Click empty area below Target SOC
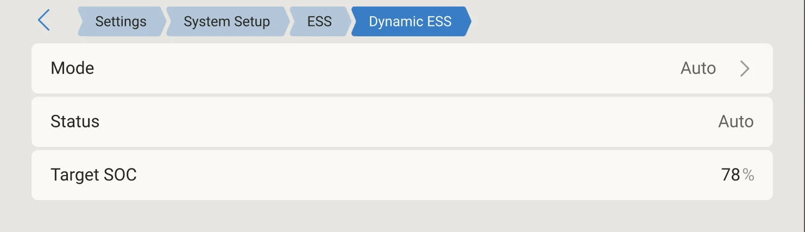Screen dimensions: 805x232 [402, 217]
